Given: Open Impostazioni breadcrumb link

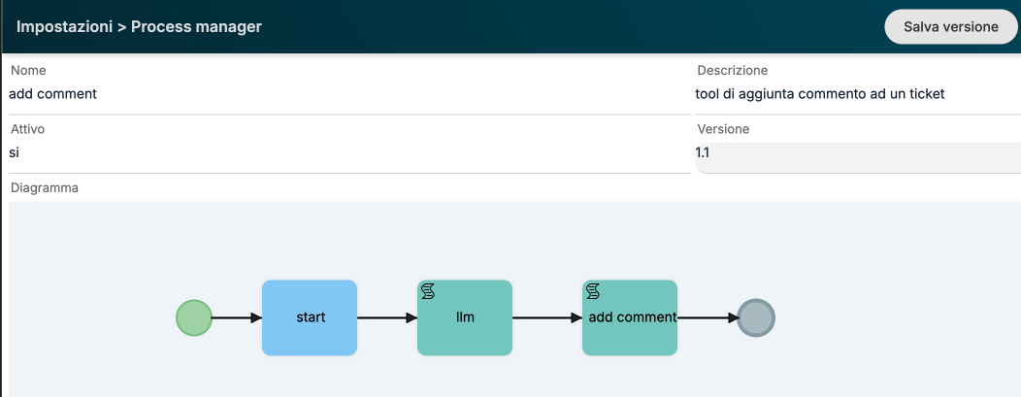Looking at the screenshot, I should click(x=64, y=26).
